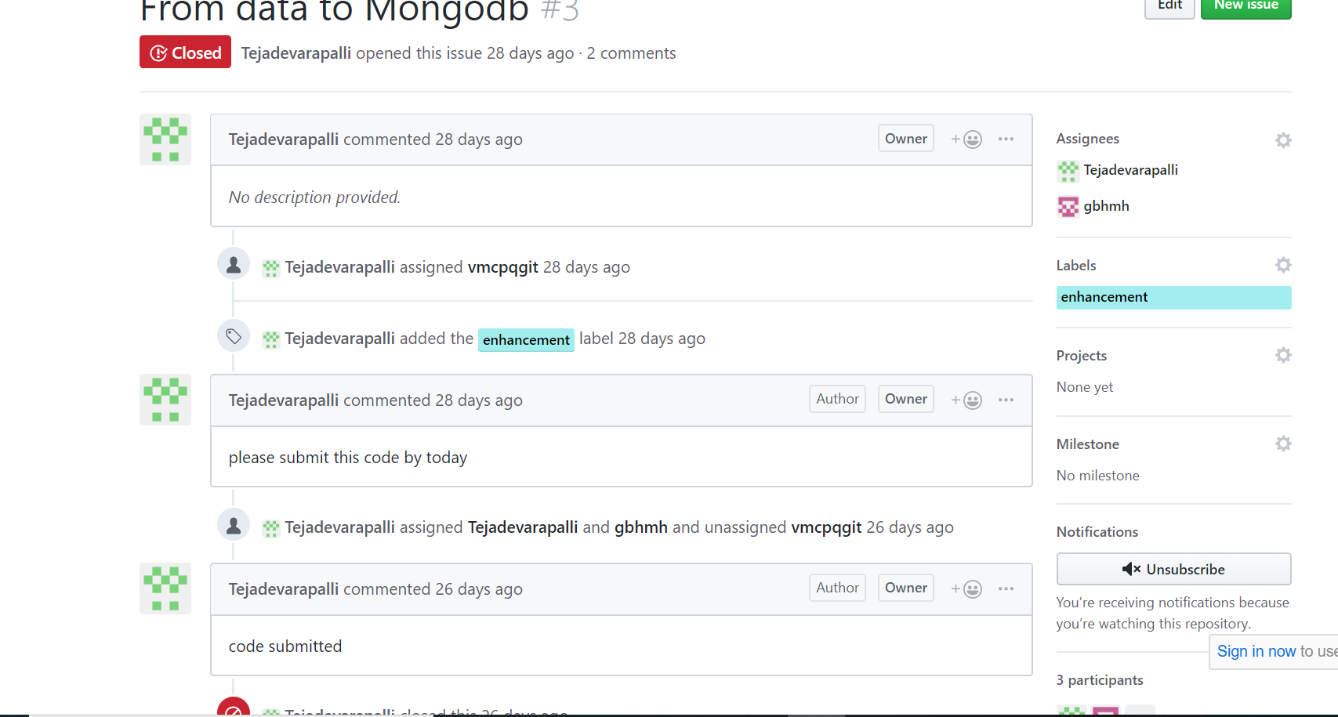This screenshot has height=717, width=1338.
Task: Open author link in issue header line
Action: [x=296, y=53]
